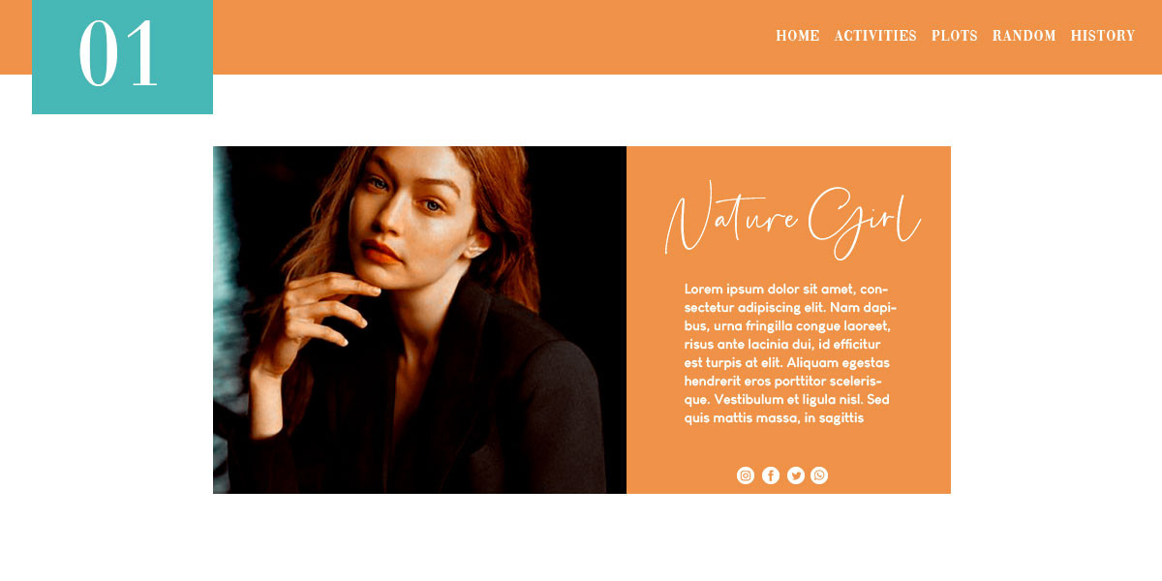
Task: Click empty area of orange header bar
Action: pos(484,37)
